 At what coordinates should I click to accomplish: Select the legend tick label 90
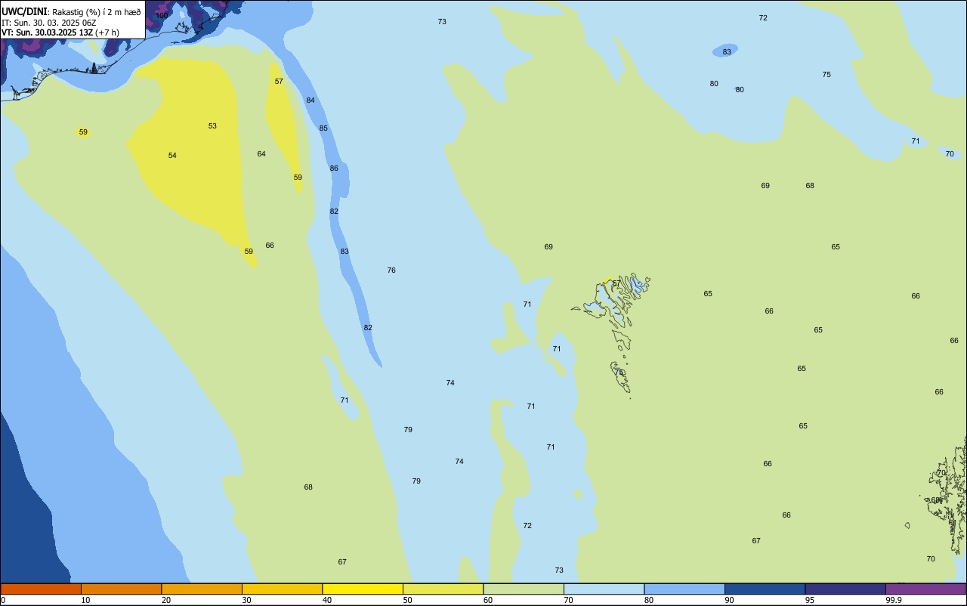(730, 600)
